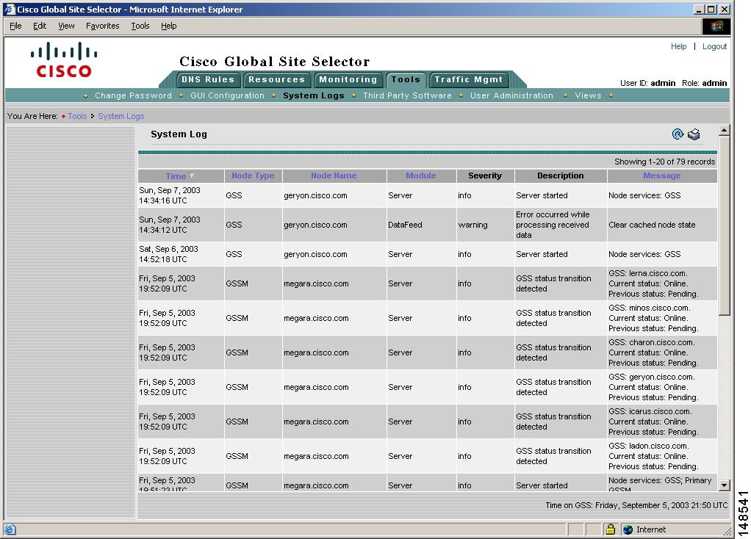Open User Administration
Image resolution: width=751 pixels, height=539 pixels.
511,95
